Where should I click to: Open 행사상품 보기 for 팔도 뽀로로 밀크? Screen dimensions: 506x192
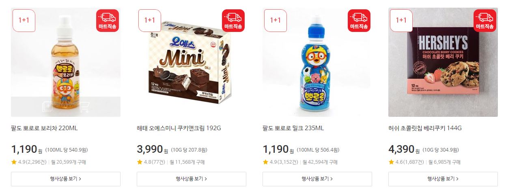coord(317,179)
